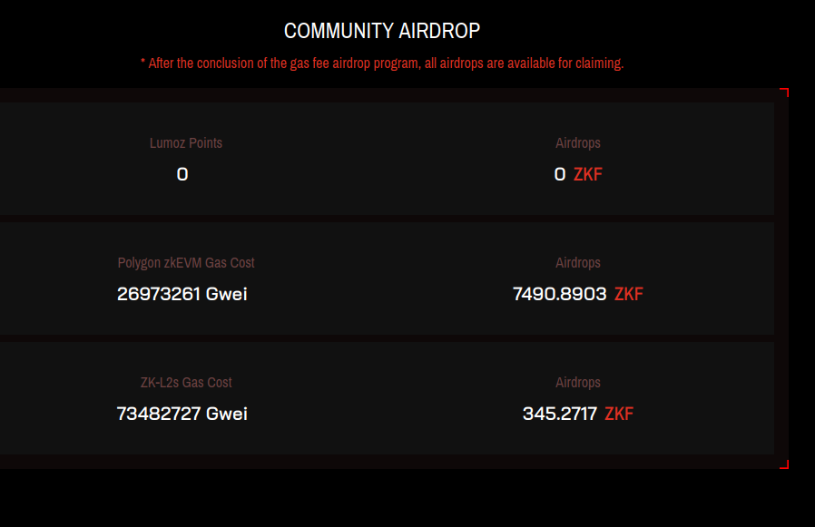Click the 345.2717 airdrop amount
The image size is (815, 527).
pyautogui.click(x=559, y=414)
